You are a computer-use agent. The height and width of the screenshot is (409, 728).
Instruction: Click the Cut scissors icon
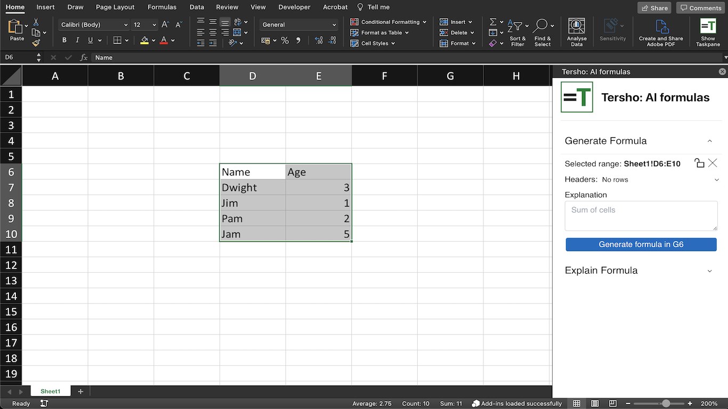click(x=36, y=22)
